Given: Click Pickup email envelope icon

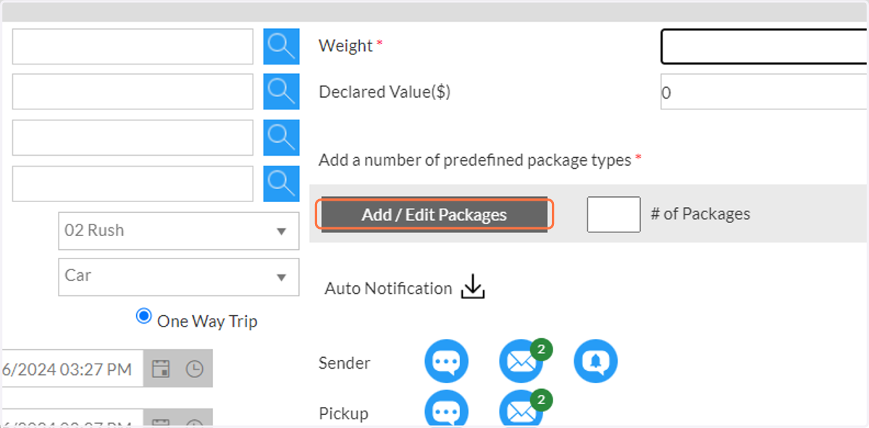Looking at the screenshot, I should click(521, 409).
